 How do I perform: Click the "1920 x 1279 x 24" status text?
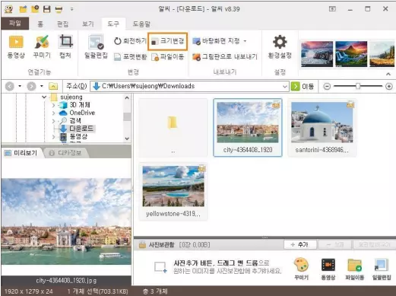pos(29,291)
